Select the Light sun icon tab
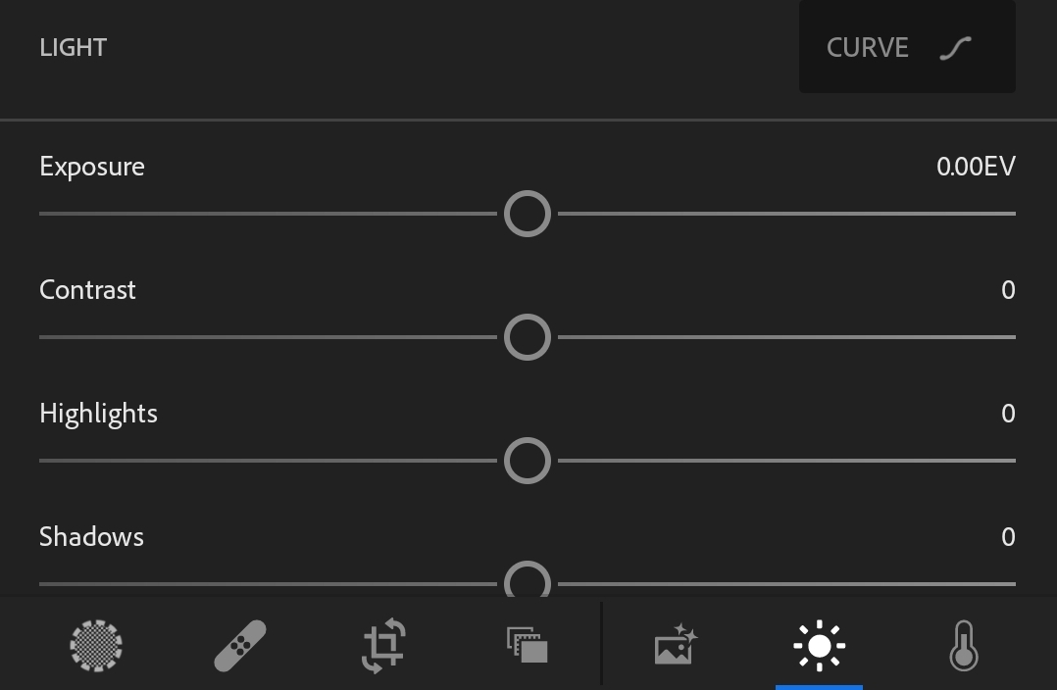Screen dimensions: 1057x690 [819, 646]
